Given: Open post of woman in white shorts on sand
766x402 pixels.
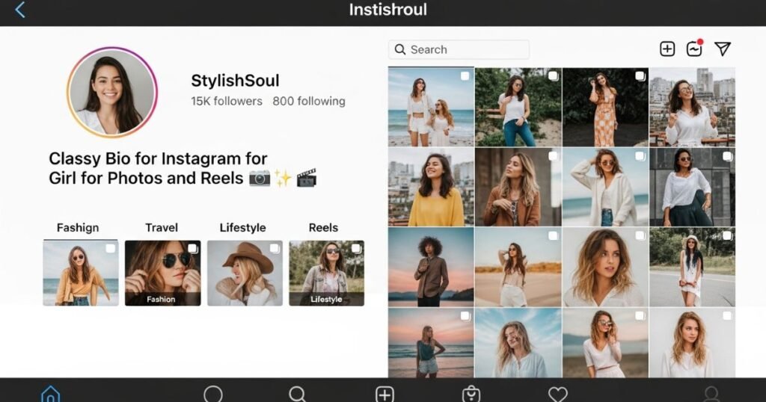Looking at the screenshot, I should coord(518,267).
